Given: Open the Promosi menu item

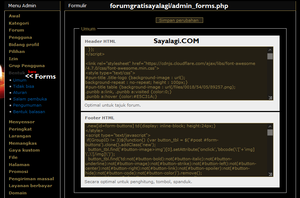Looking at the screenshot, I should coord(18,172).
